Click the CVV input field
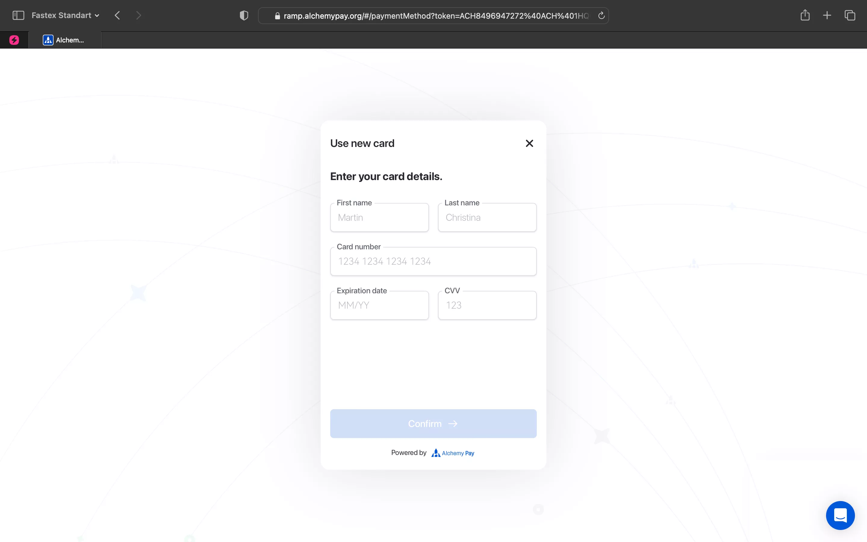Image resolution: width=867 pixels, height=542 pixels. point(487,305)
